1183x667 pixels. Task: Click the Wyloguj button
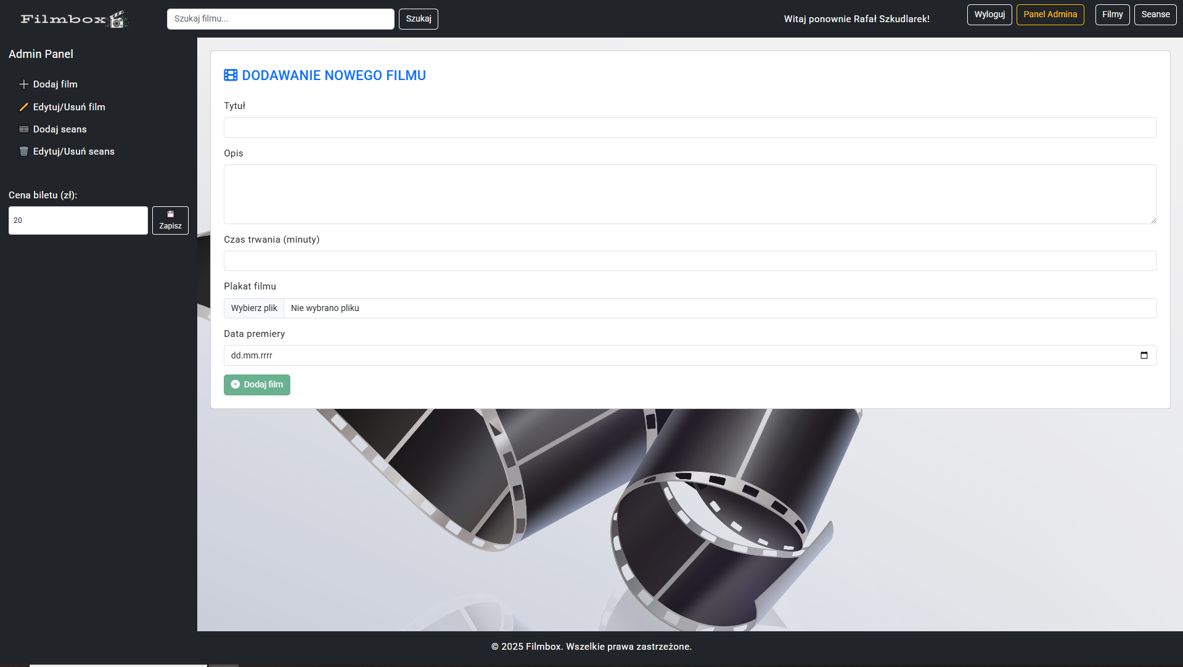coord(989,15)
